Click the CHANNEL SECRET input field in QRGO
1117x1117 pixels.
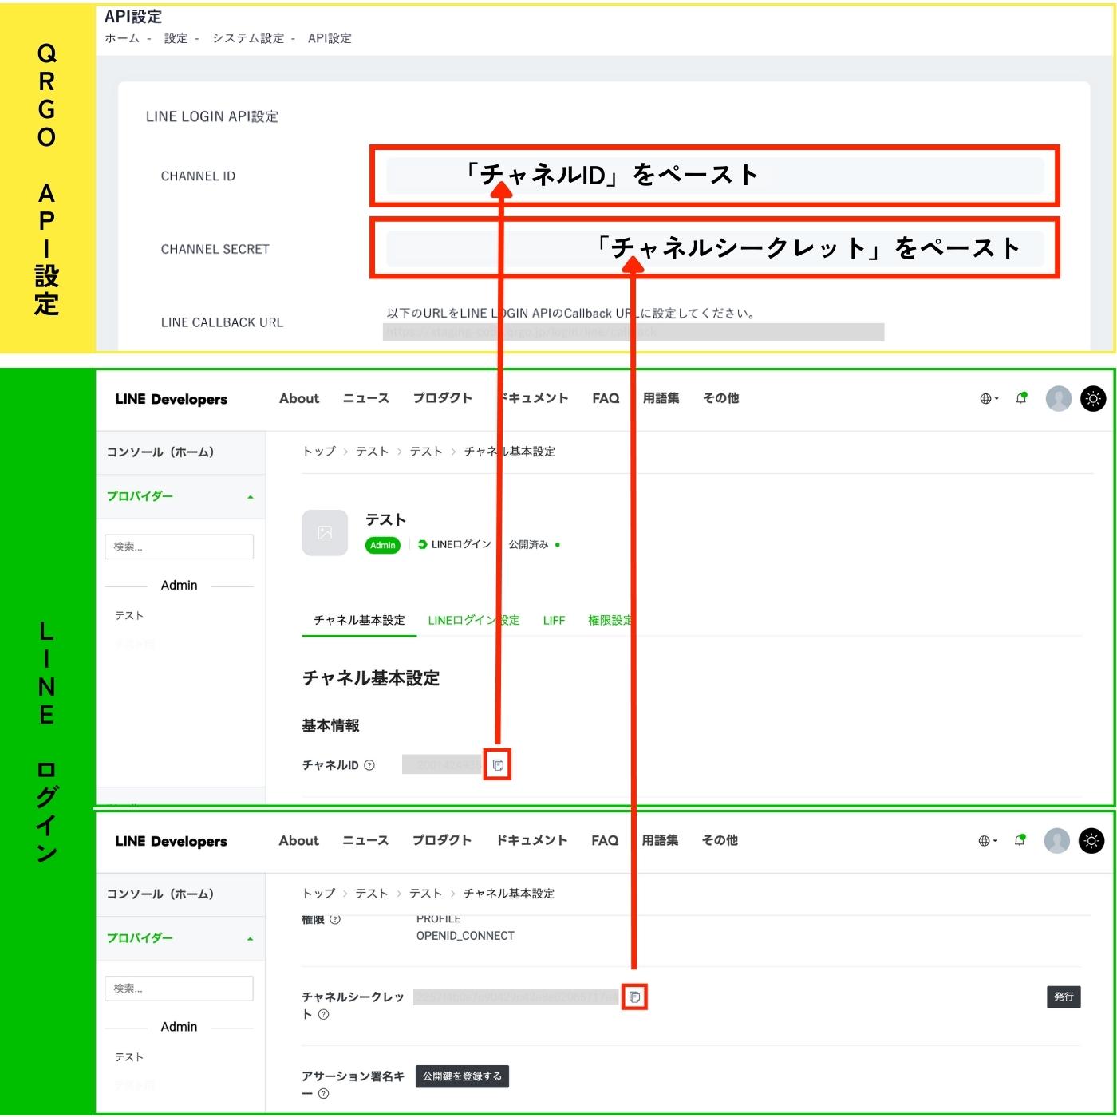point(715,249)
